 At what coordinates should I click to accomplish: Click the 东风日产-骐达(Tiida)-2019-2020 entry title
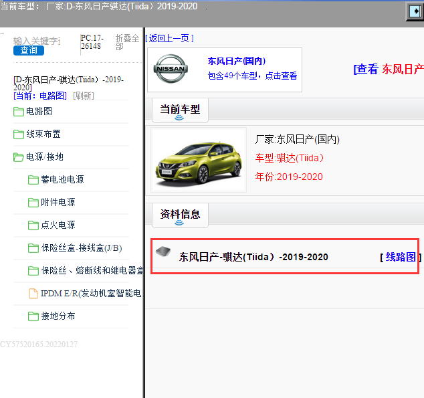pyautogui.click(x=253, y=257)
